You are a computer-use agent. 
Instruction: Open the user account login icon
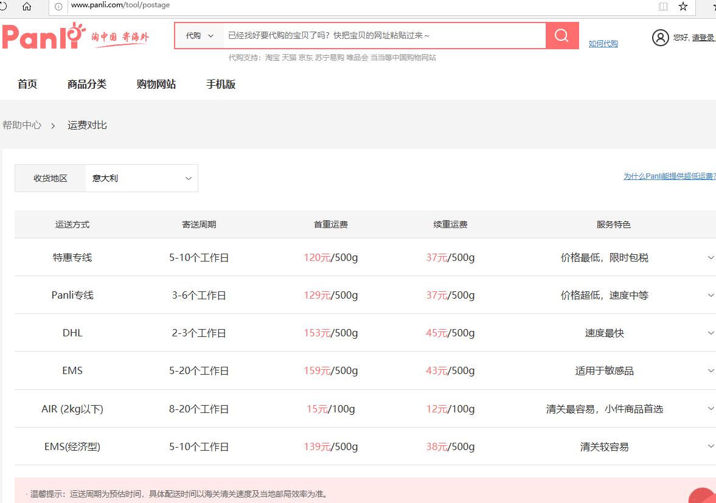click(661, 38)
